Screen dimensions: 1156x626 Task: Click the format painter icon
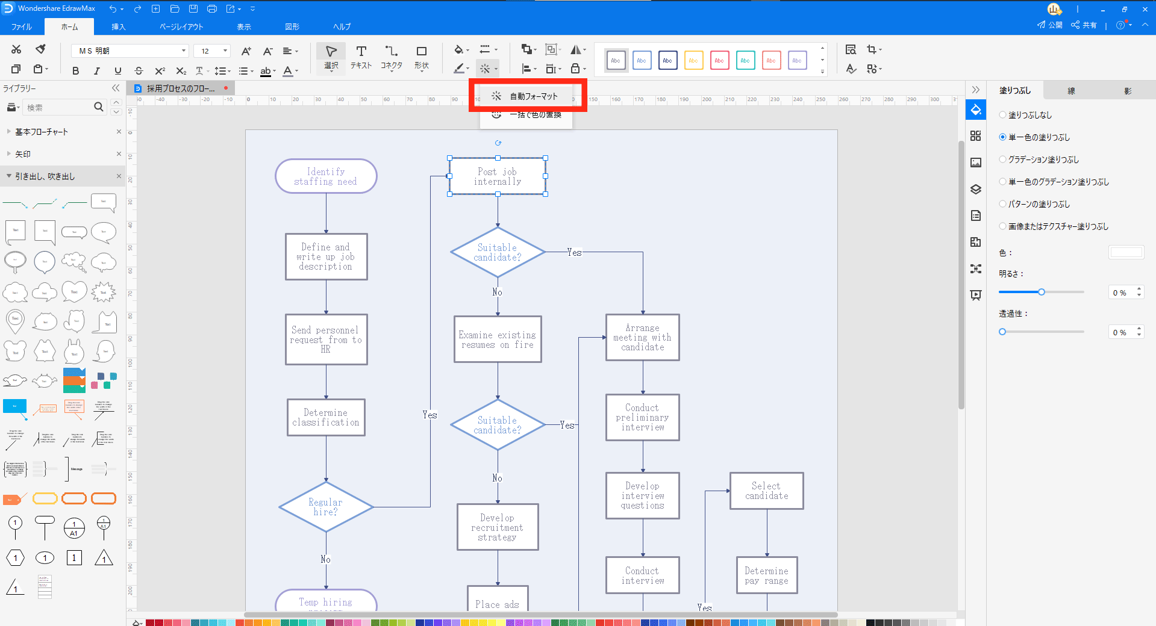(x=40, y=49)
